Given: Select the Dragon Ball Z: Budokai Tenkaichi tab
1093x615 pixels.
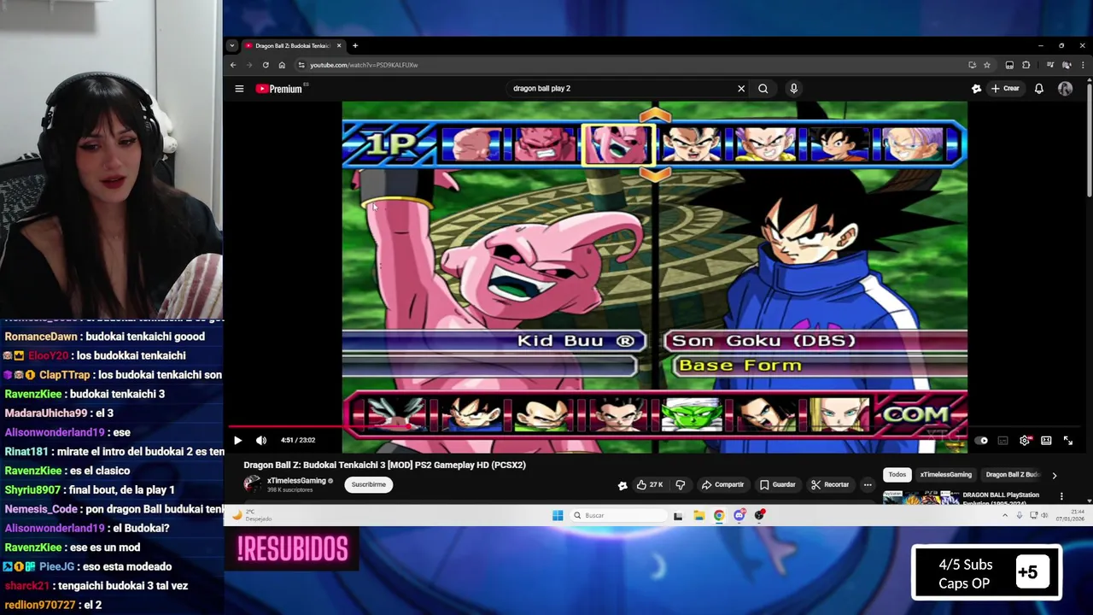Looking at the screenshot, I should click(x=292, y=46).
